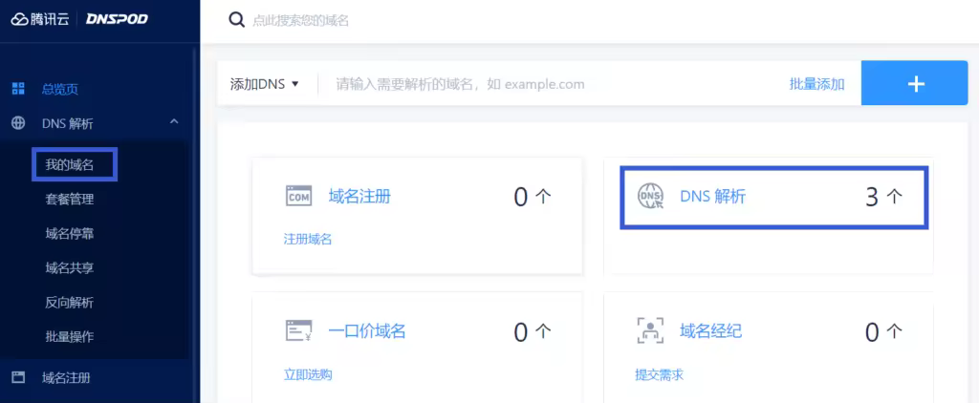
Task: Open the 域名经纪 card title
Action: [710, 330]
